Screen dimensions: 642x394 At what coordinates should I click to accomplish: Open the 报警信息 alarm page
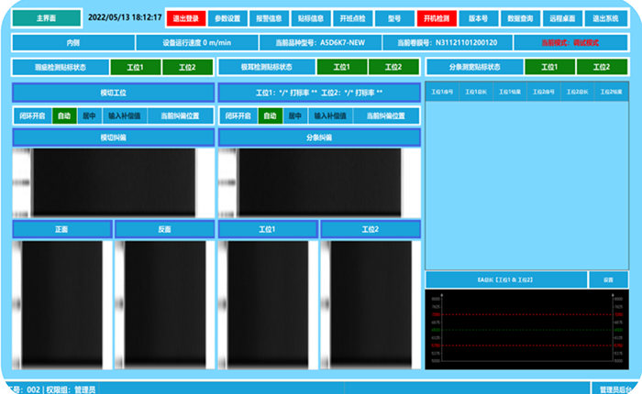tap(269, 17)
